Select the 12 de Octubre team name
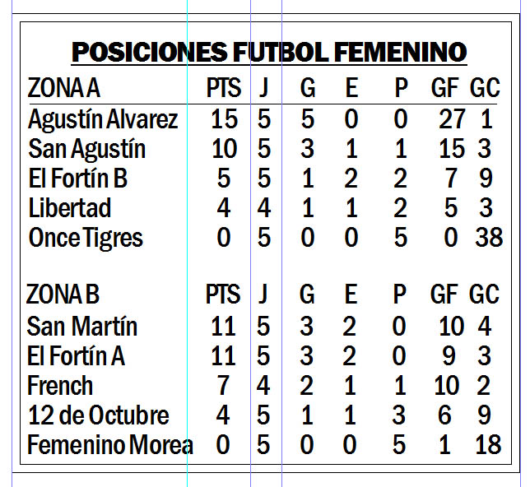 [99, 415]
